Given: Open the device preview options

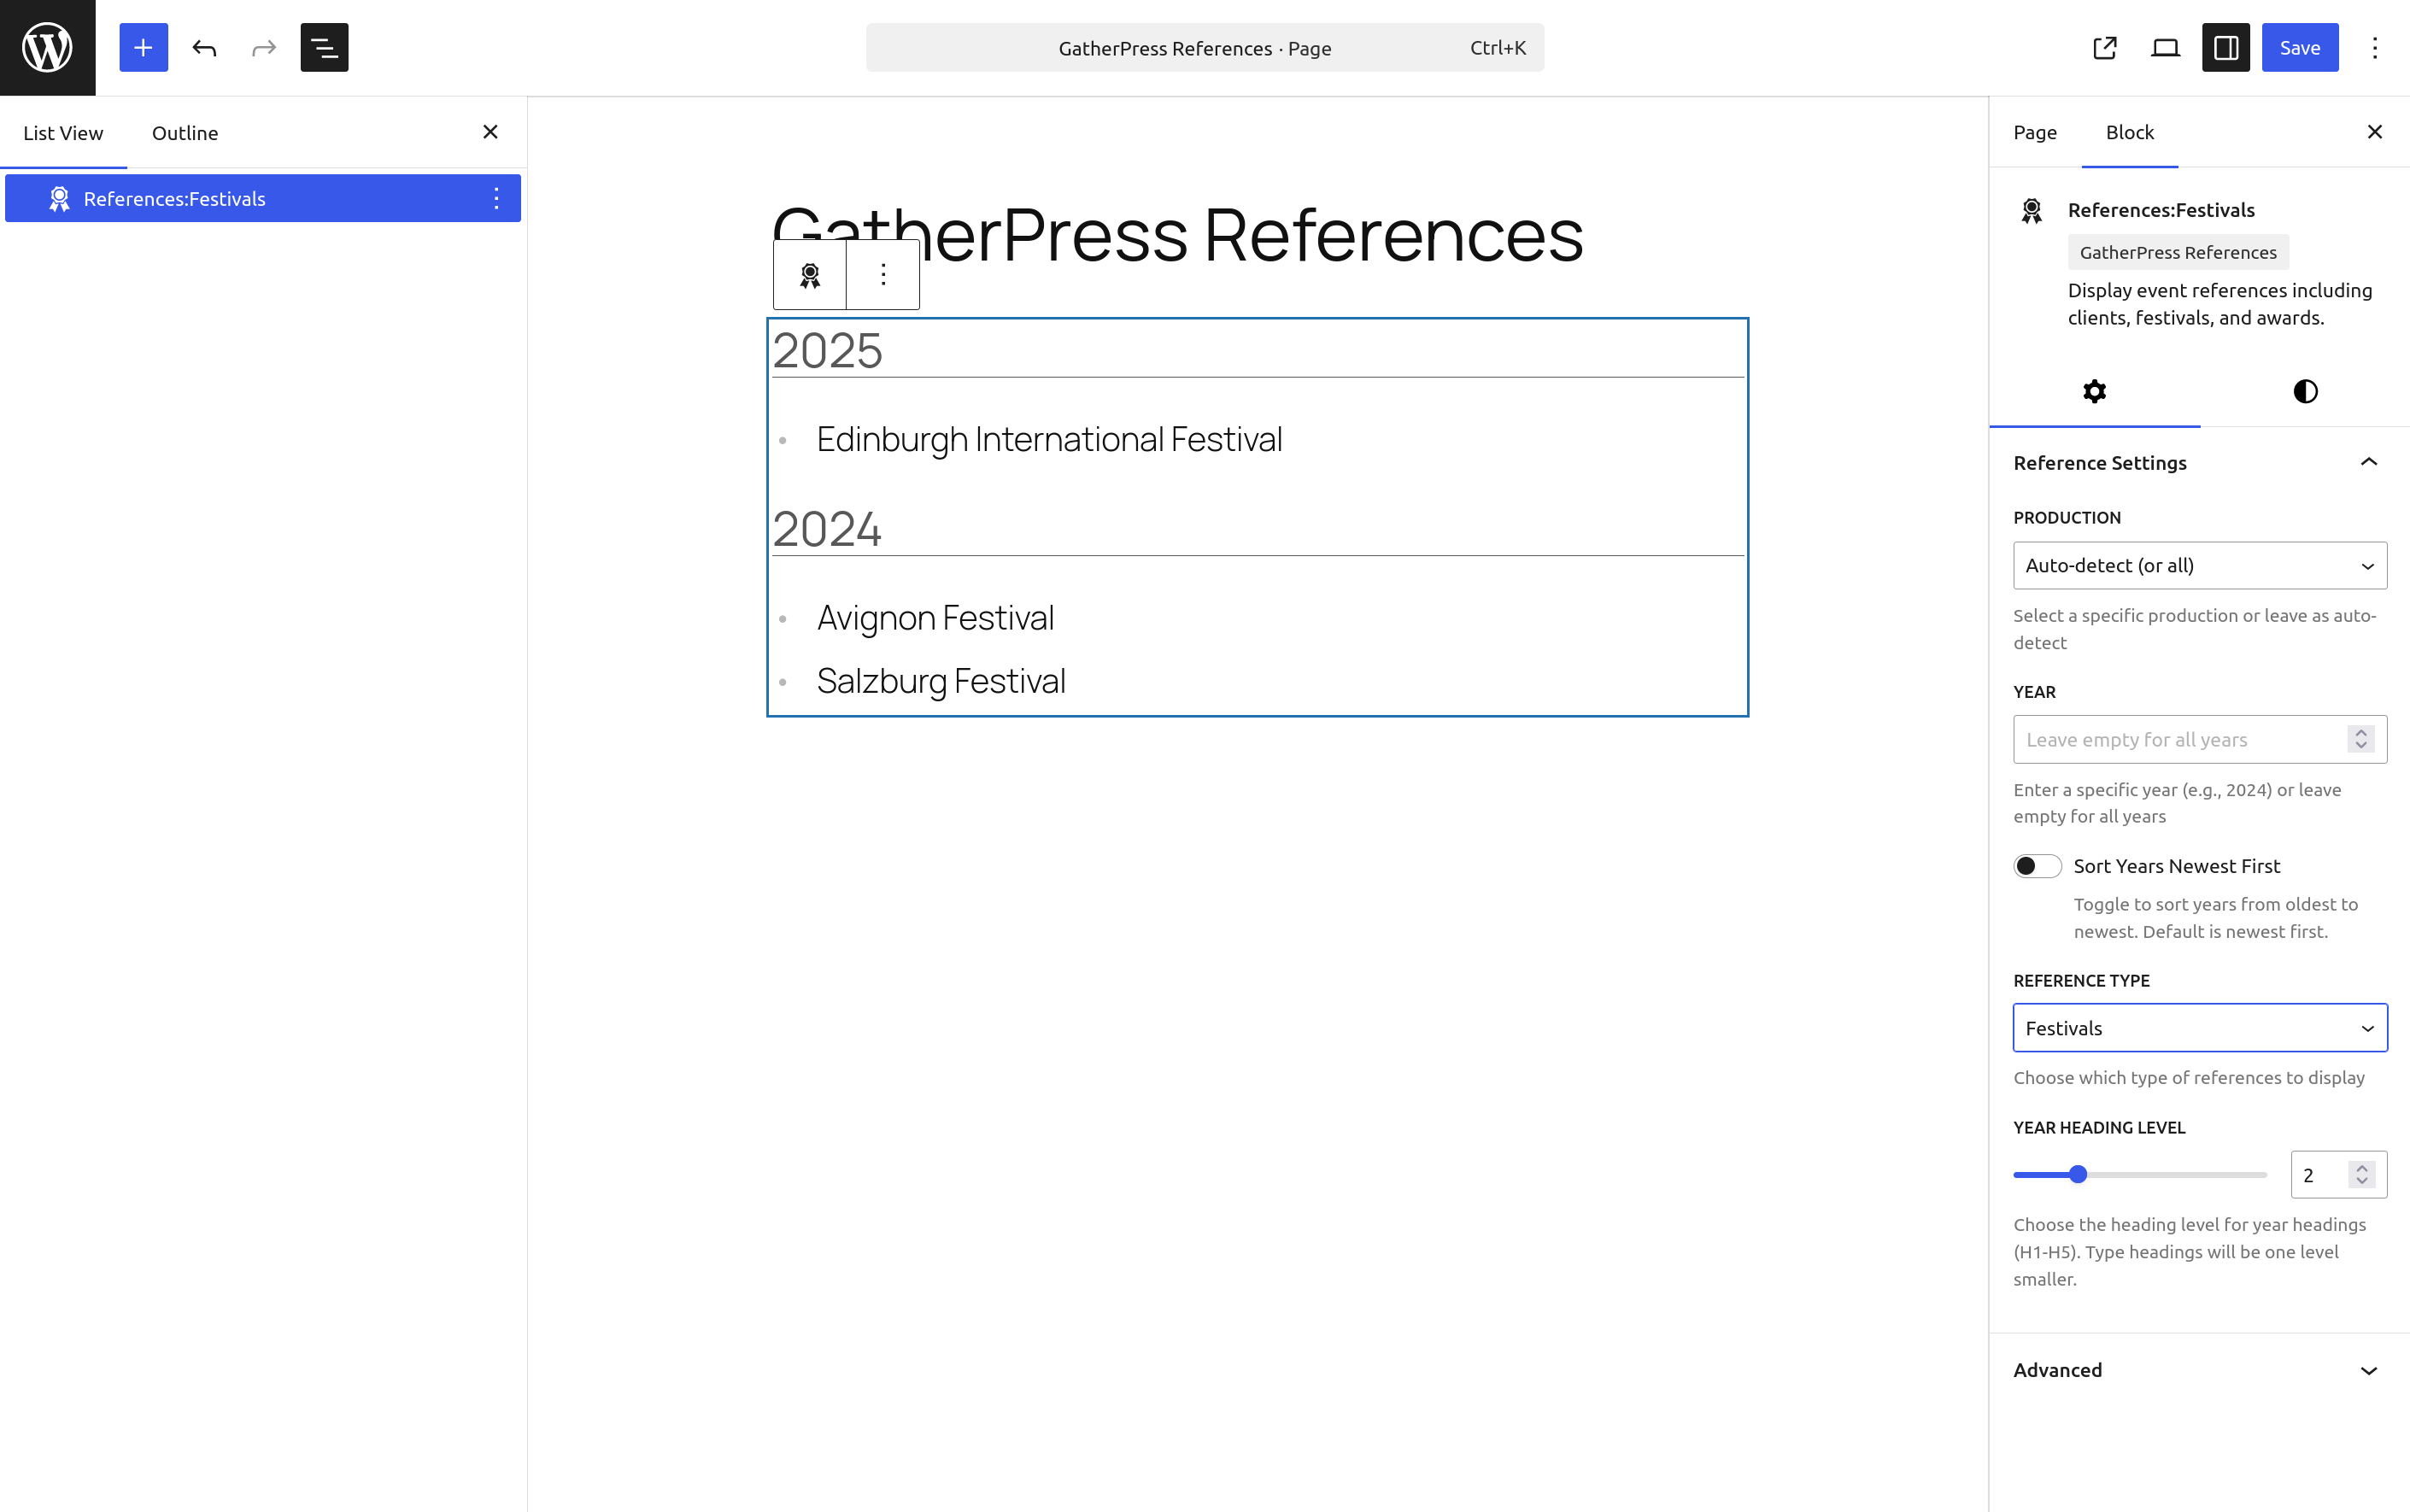Looking at the screenshot, I should point(2165,47).
